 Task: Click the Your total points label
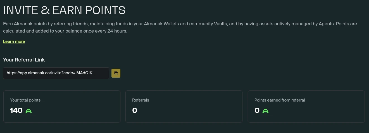(x=25, y=100)
